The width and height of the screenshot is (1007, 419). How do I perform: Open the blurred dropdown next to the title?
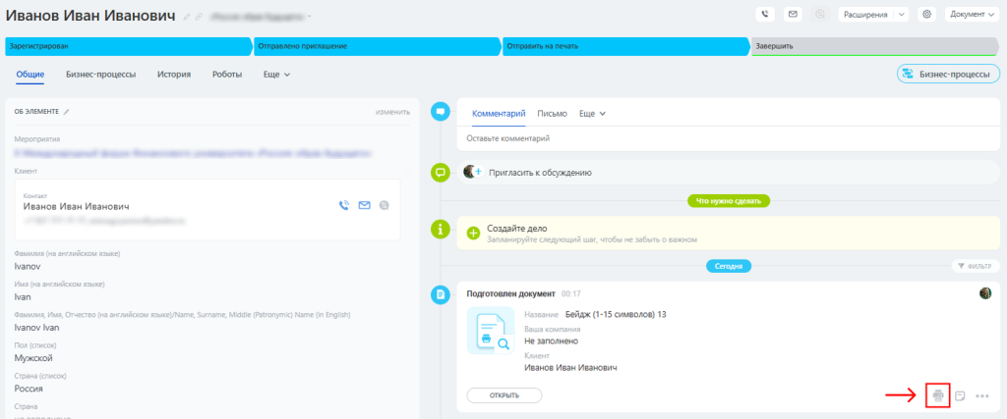click(260, 16)
